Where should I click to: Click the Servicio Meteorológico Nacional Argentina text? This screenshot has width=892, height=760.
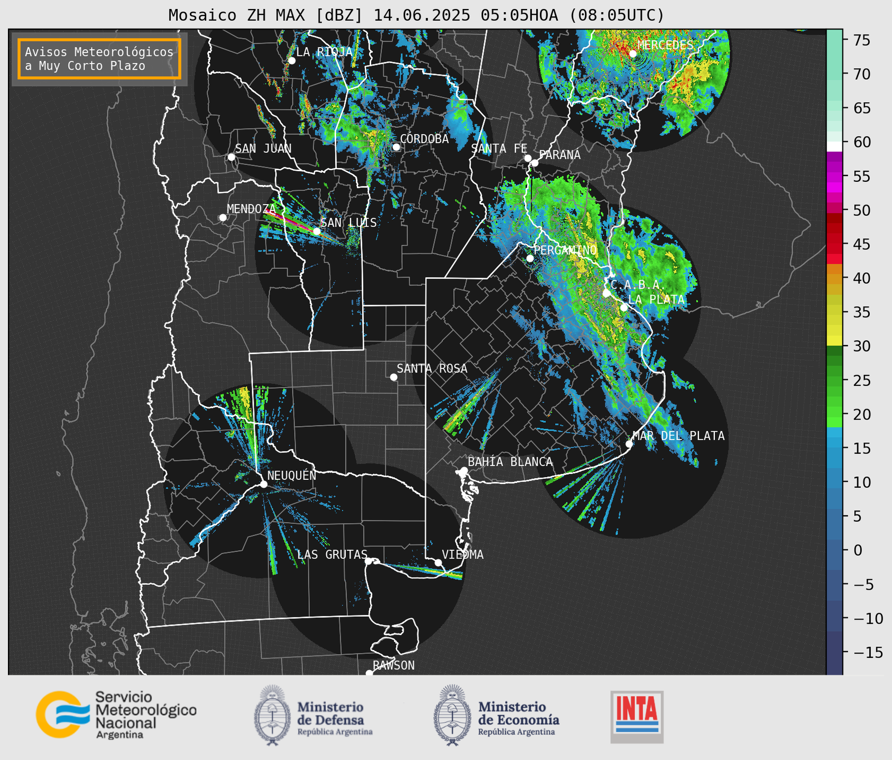point(146,715)
